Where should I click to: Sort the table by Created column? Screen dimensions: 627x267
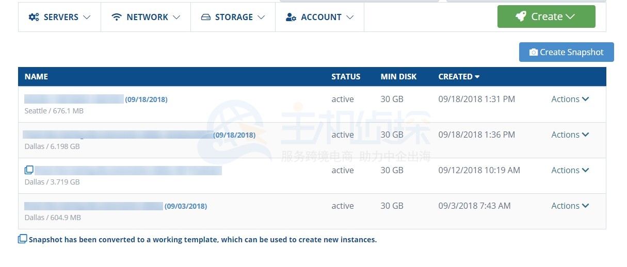[x=458, y=76]
